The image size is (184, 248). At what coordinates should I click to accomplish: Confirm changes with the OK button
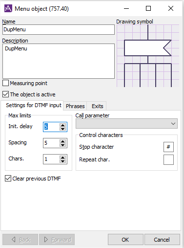click(x=125, y=240)
